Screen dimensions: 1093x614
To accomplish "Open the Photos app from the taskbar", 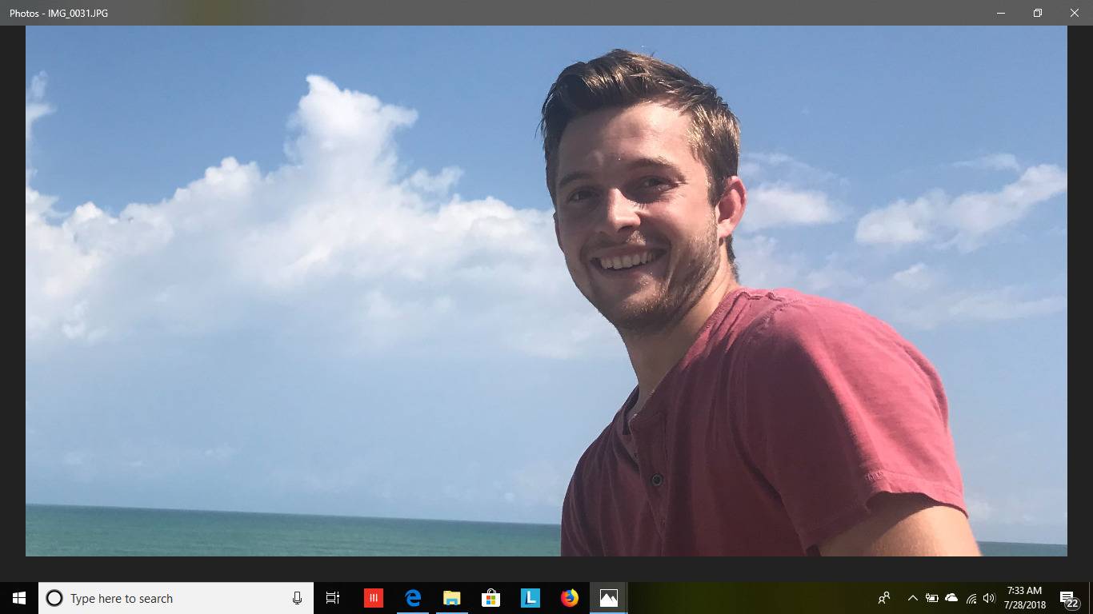I will point(607,597).
